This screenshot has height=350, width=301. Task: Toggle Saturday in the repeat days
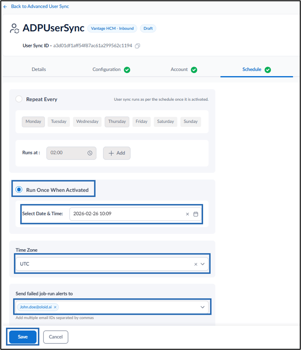point(165,122)
